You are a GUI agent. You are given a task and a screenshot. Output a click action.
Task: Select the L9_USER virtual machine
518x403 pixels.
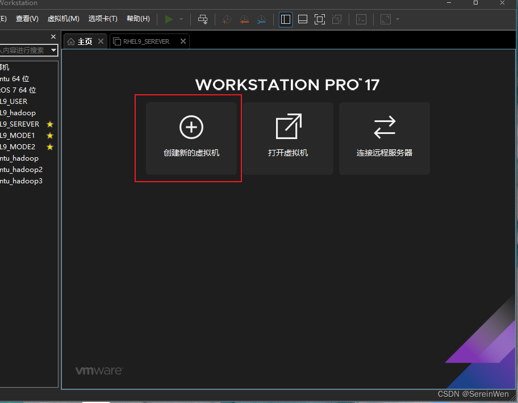(x=14, y=102)
